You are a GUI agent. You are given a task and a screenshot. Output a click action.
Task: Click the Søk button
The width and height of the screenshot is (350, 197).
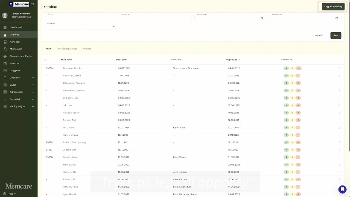pos(336,35)
